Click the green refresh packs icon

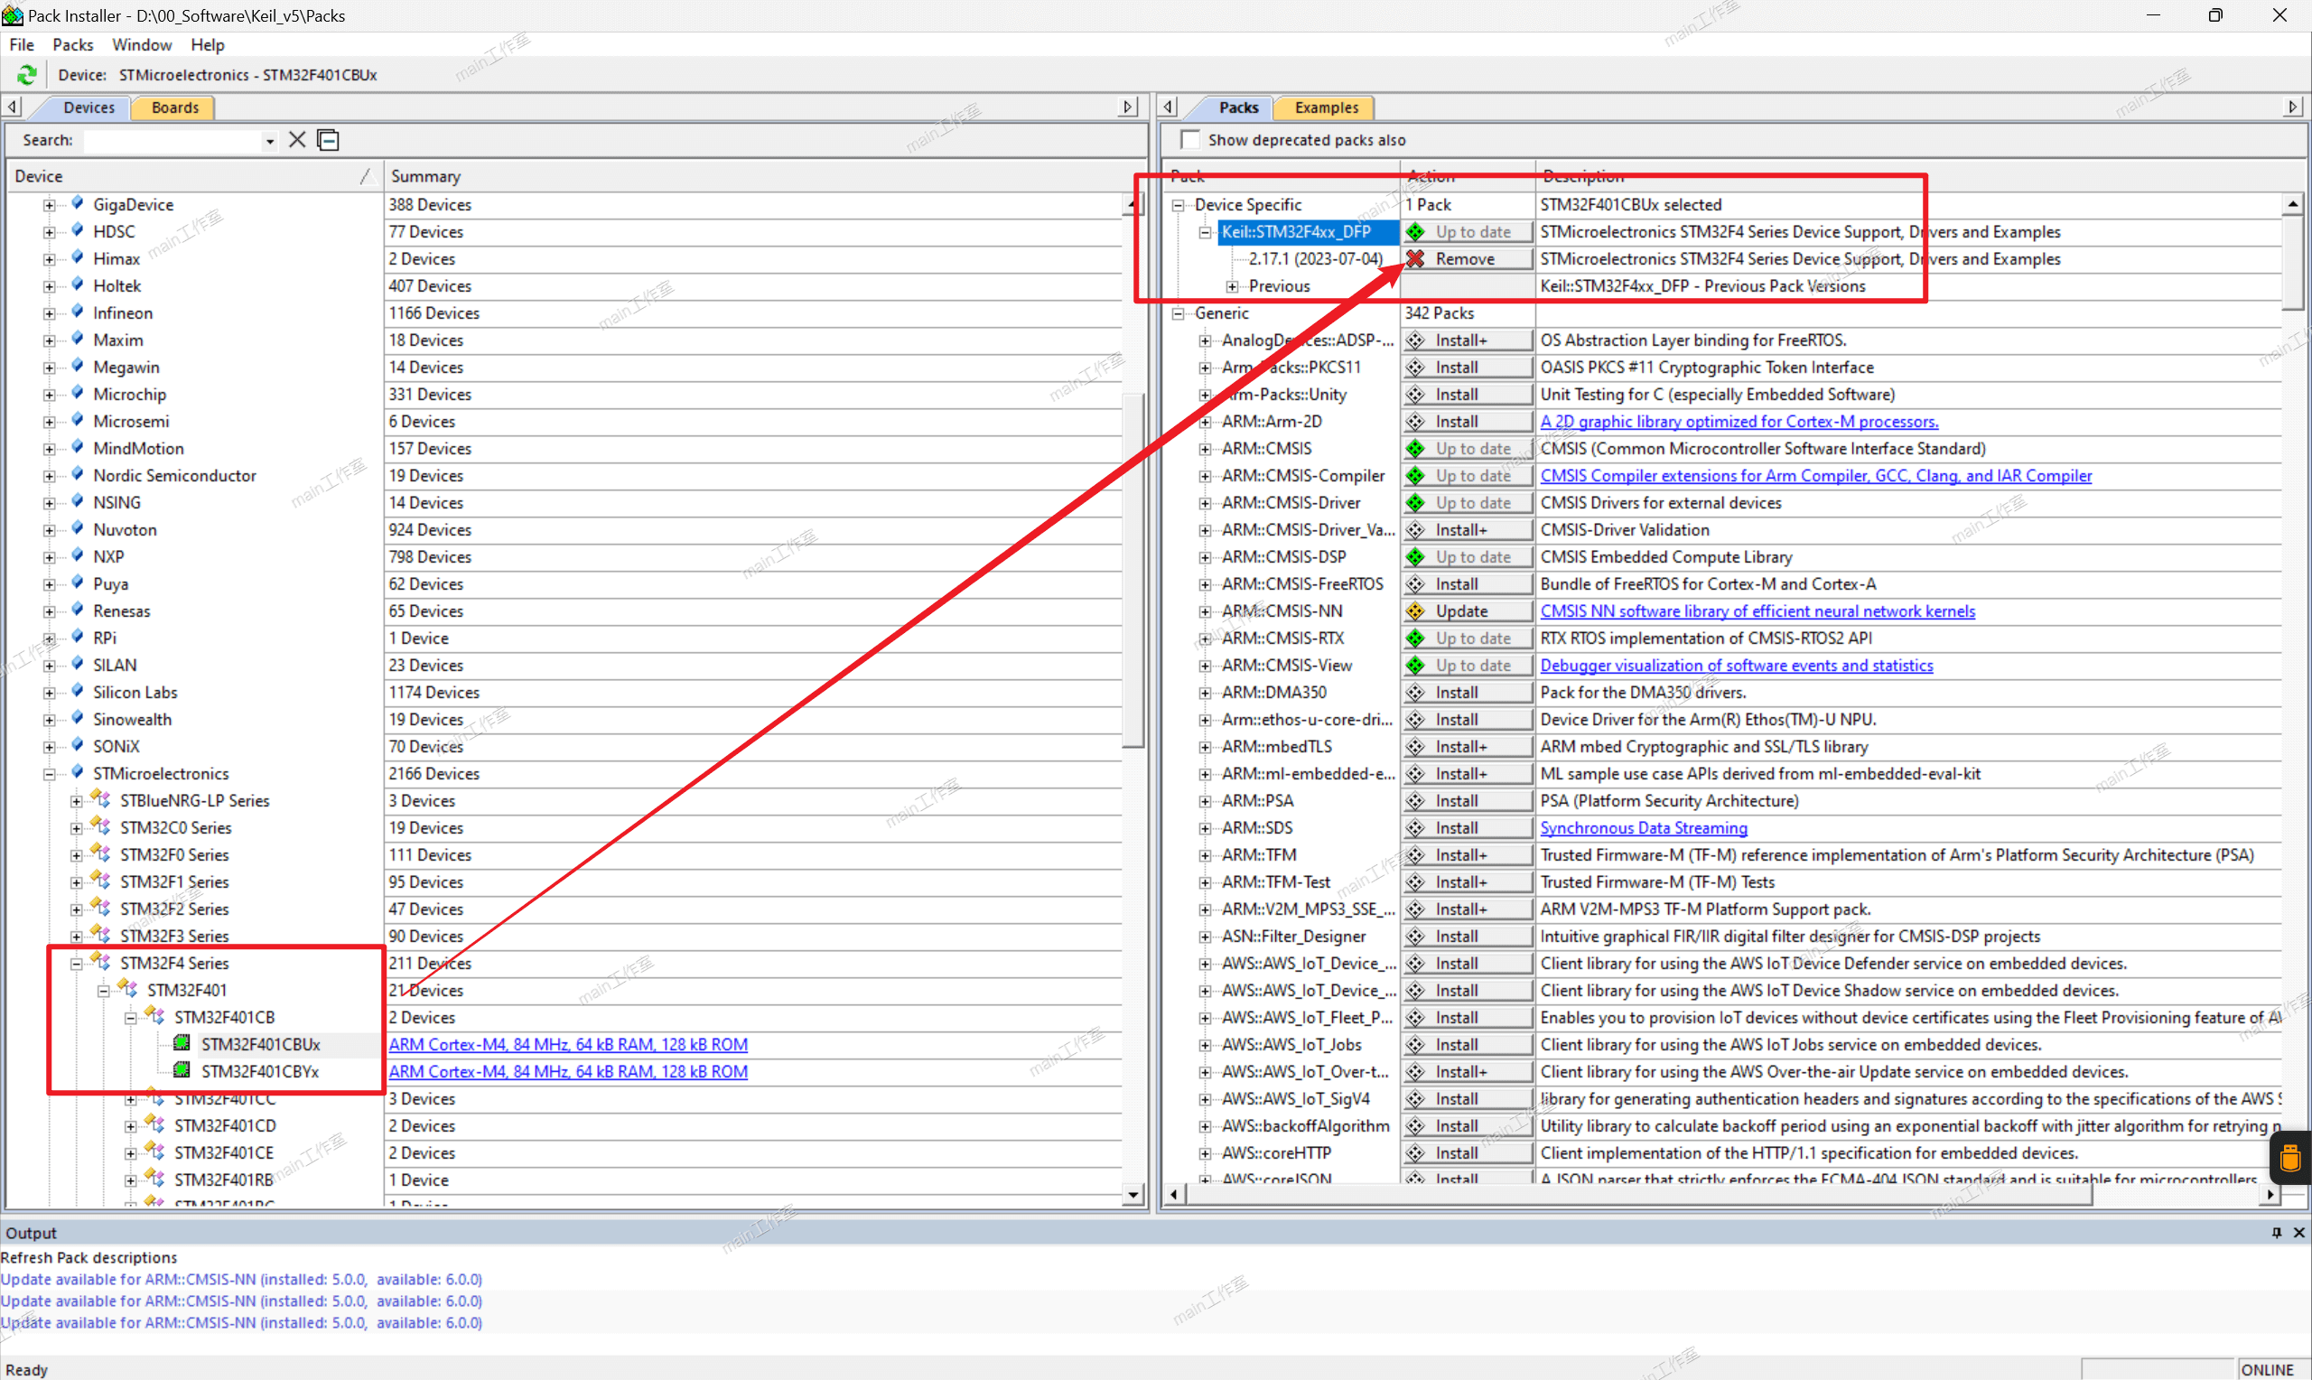click(26, 74)
